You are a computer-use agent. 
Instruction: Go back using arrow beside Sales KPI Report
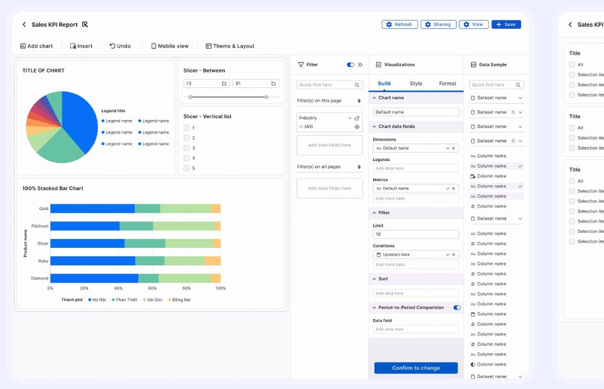[x=24, y=24]
